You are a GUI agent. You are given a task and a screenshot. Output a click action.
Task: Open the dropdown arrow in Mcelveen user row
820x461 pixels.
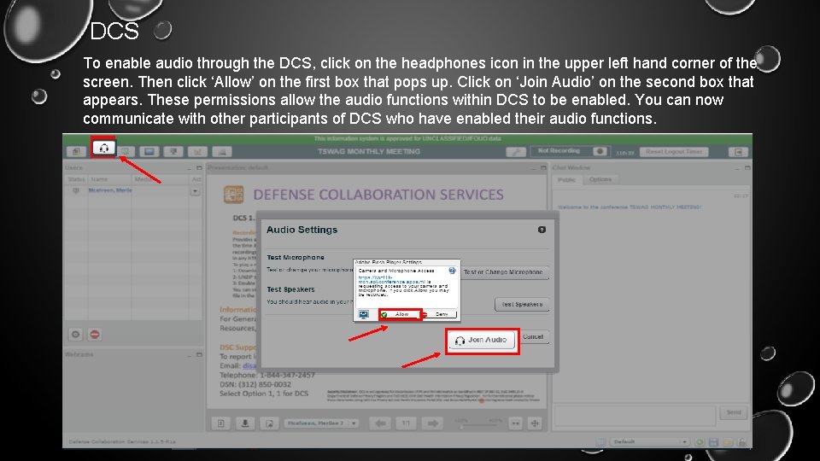[x=195, y=191]
